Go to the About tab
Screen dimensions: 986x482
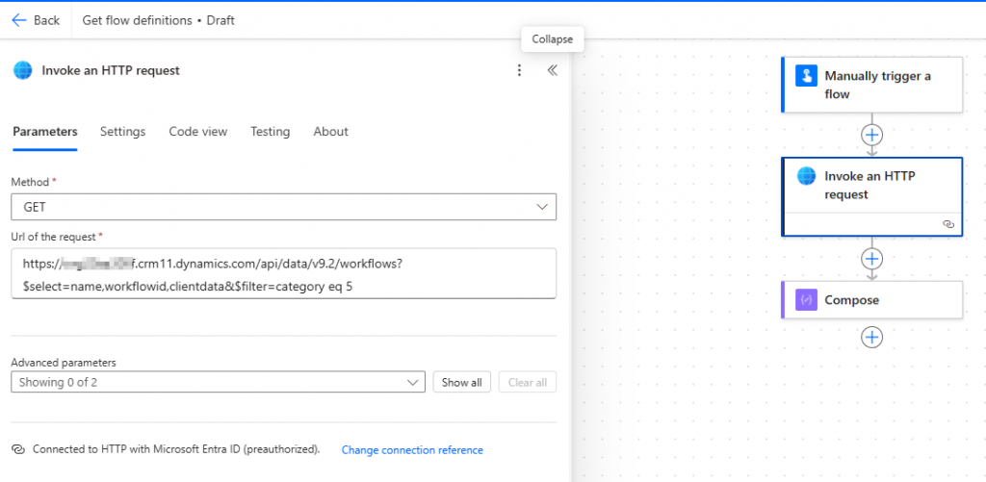330,132
